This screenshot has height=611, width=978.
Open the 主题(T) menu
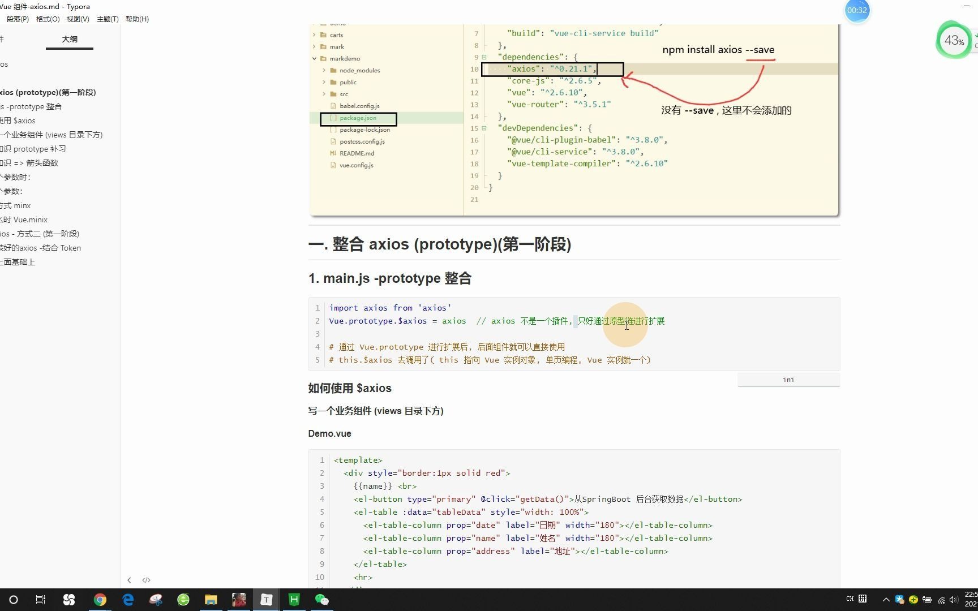pyautogui.click(x=108, y=19)
